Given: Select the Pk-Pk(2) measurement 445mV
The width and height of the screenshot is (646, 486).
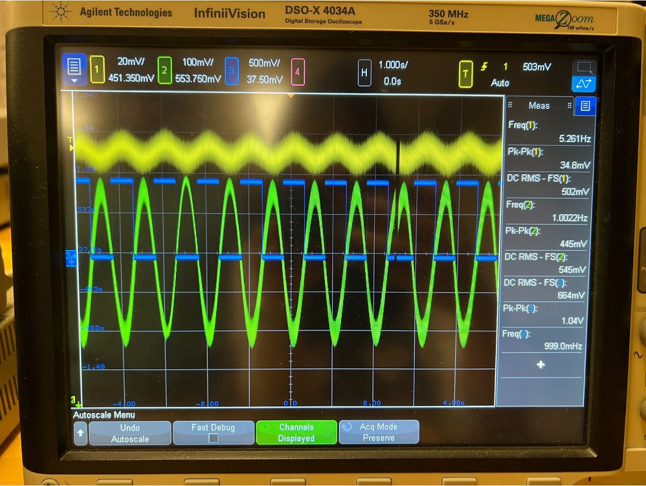Looking at the screenshot, I should [x=547, y=237].
